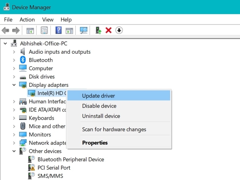This screenshot has width=240, height=180.
Task: Click the forward arrow in the toolbar
Action: click(x=16, y=30)
